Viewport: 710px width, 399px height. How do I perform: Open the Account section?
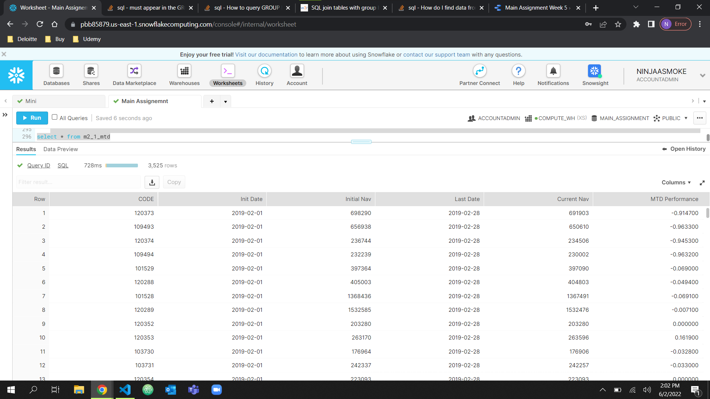[297, 75]
